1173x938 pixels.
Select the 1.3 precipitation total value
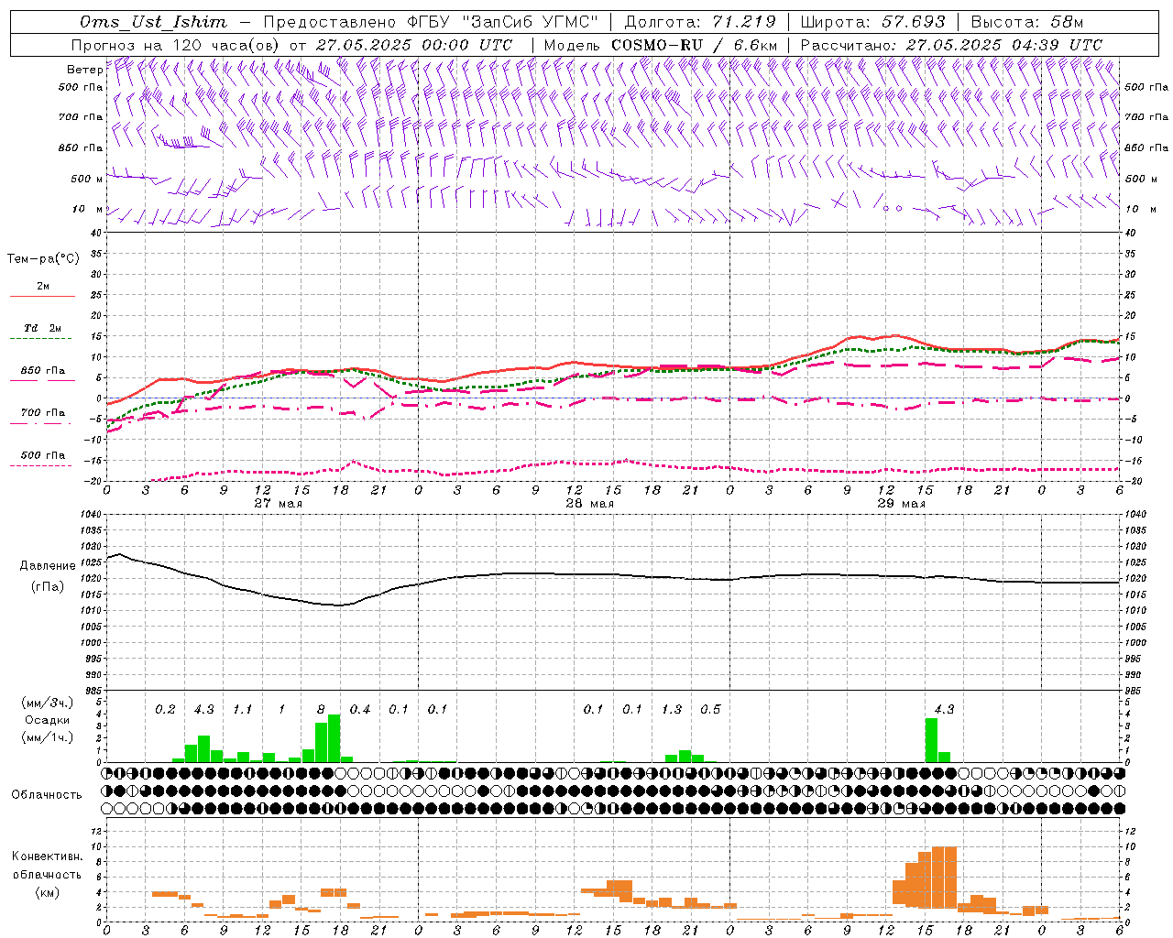[672, 709]
